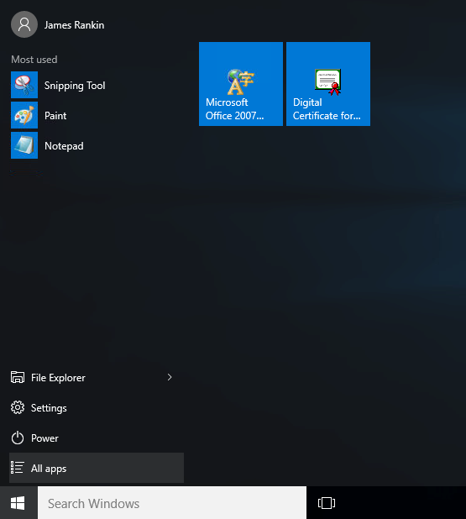
Task: Click the Power symbol icon
Action: coord(17,438)
